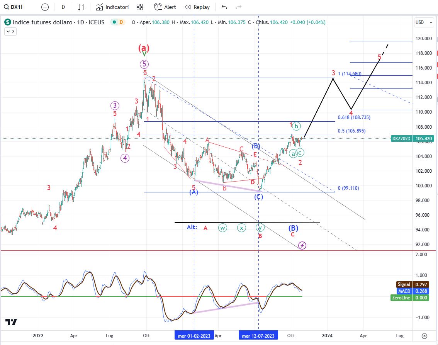Start bar Replay mode
This screenshot has height=345, width=438.
(x=197, y=7)
